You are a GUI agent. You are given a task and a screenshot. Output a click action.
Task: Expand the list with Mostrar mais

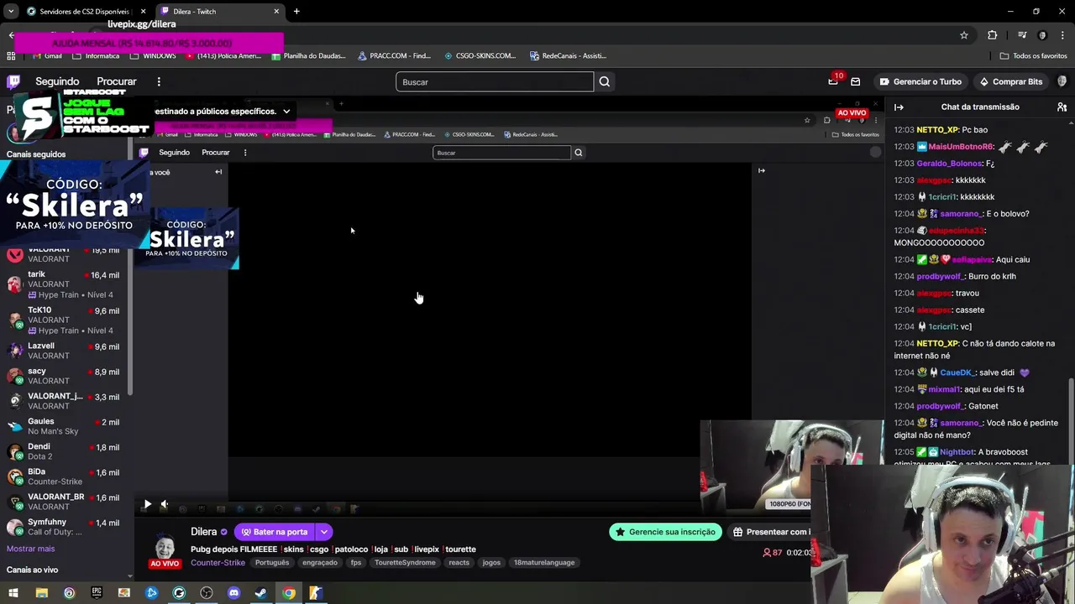pyautogui.click(x=30, y=549)
